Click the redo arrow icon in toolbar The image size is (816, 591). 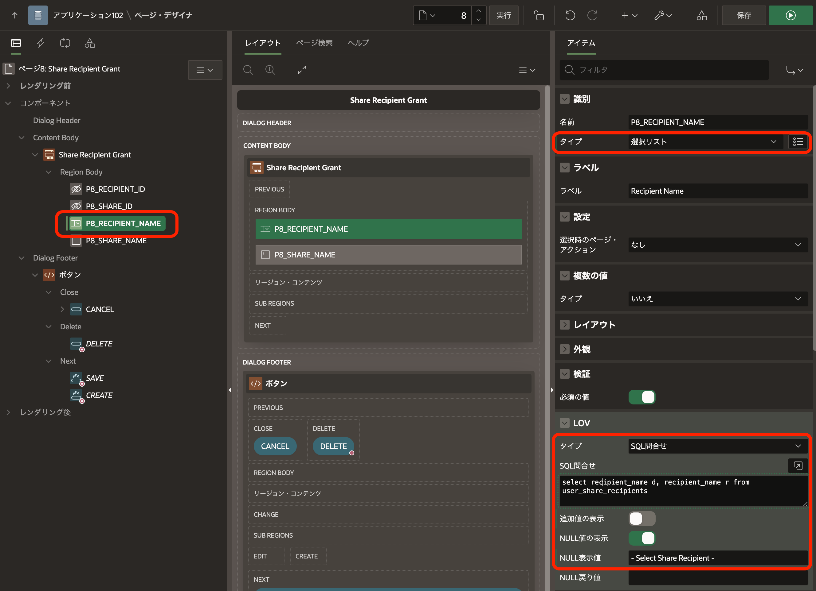click(592, 15)
